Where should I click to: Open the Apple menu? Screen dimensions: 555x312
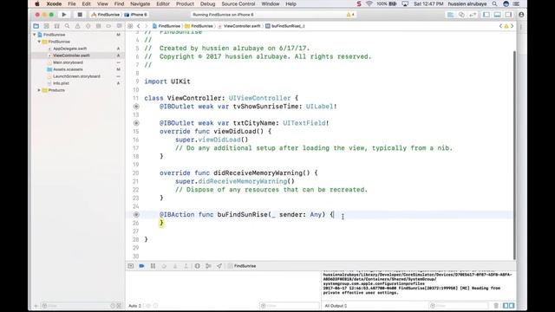coord(37,3)
